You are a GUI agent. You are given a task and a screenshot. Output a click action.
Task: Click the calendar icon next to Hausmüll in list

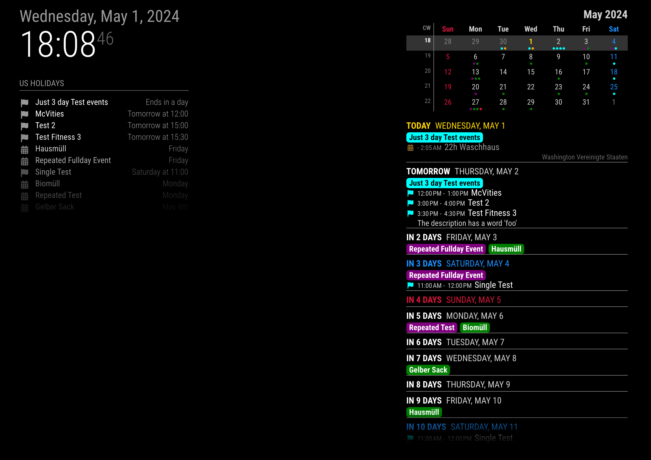coord(25,149)
